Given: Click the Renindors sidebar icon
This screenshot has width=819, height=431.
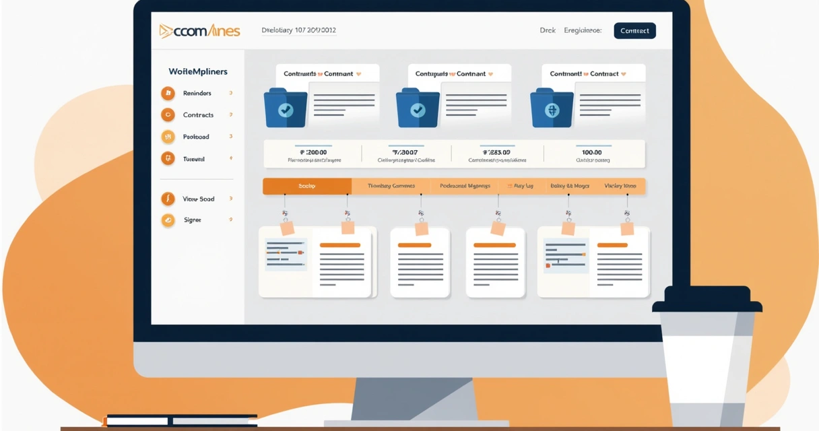Looking at the screenshot, I should (x=168, y=94).
